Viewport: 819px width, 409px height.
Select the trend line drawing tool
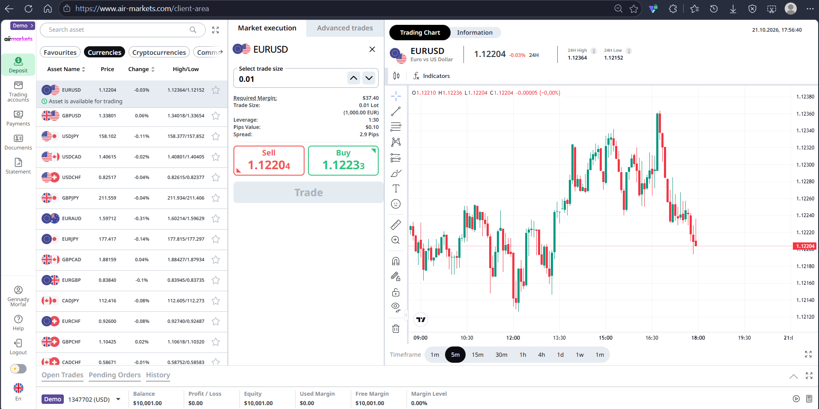[396, 111]
